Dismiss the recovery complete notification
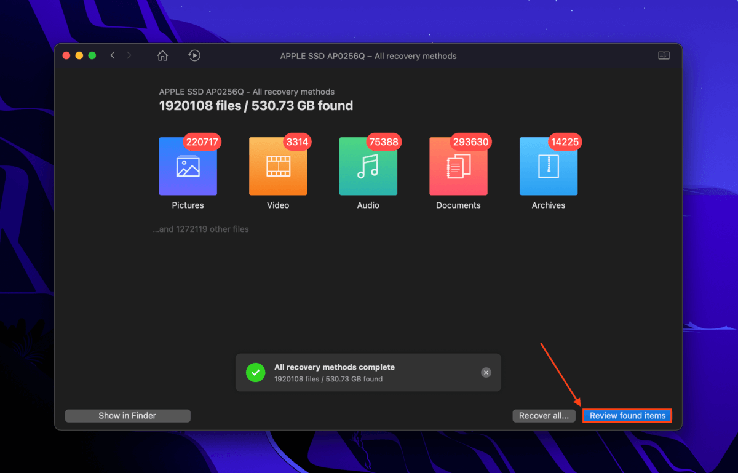The height and width of the screenshot is (473, 738). tap(486, 372)
